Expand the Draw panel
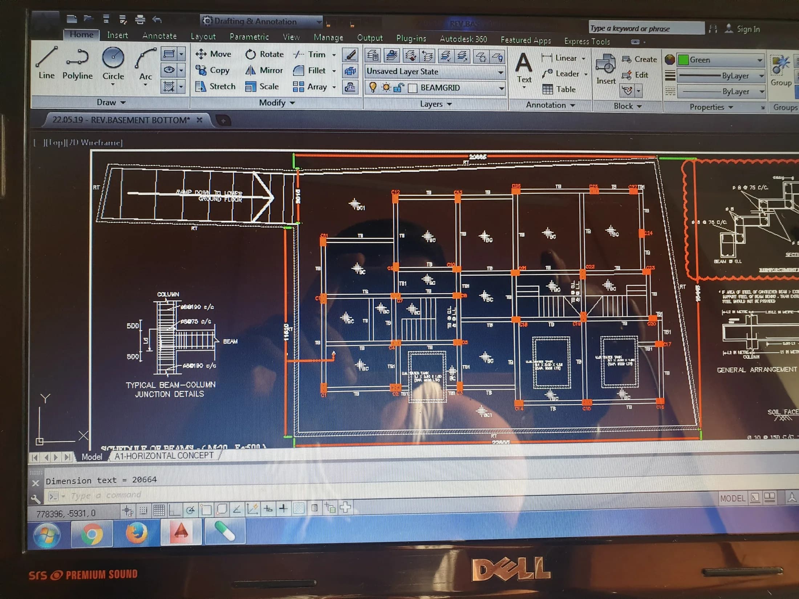The image size is (799, 599). 111,102
